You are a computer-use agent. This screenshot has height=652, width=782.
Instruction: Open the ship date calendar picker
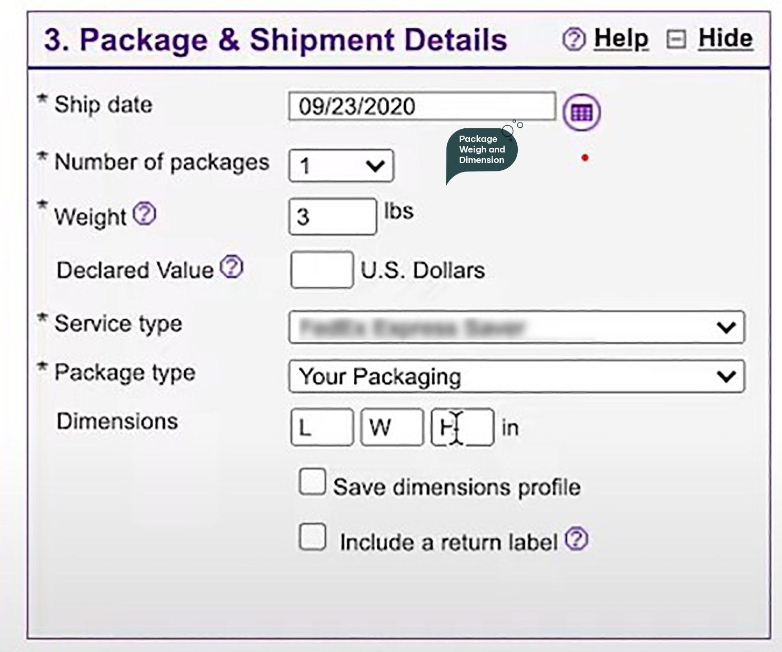(581, 113)
